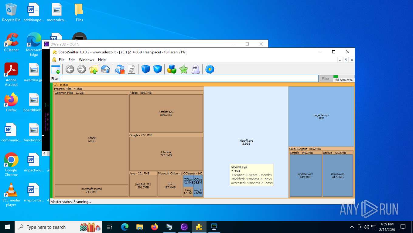413x233 pixels.
Task: Open the Files folder on desktop
Action: tap(79, 13)
